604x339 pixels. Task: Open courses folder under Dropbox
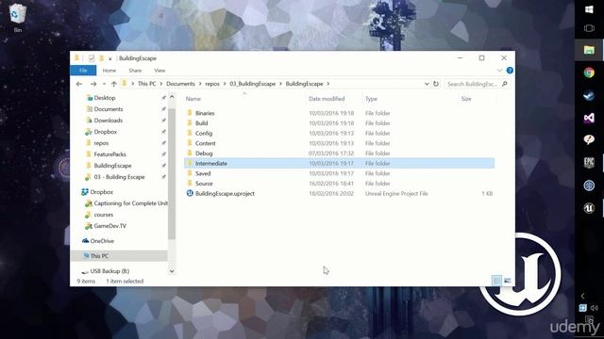tap(103, 215)
